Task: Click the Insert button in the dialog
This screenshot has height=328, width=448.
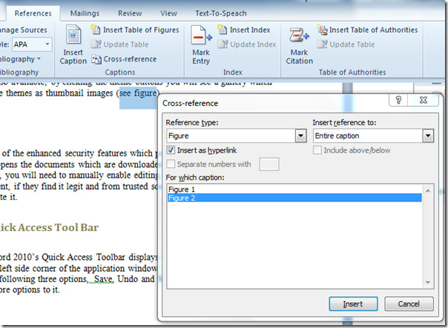Action: point(353,304)
